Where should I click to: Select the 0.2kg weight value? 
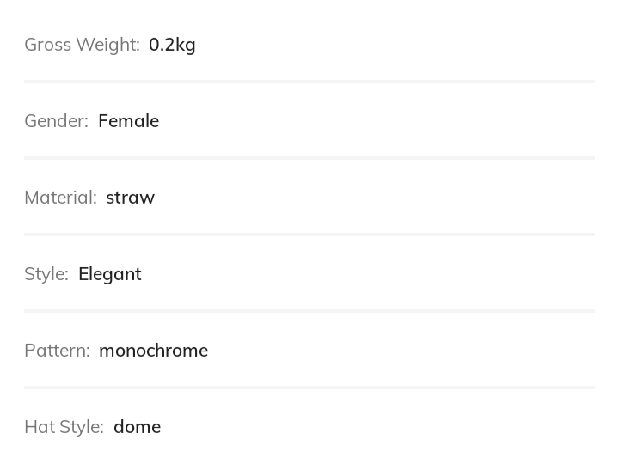pos(172,45)
